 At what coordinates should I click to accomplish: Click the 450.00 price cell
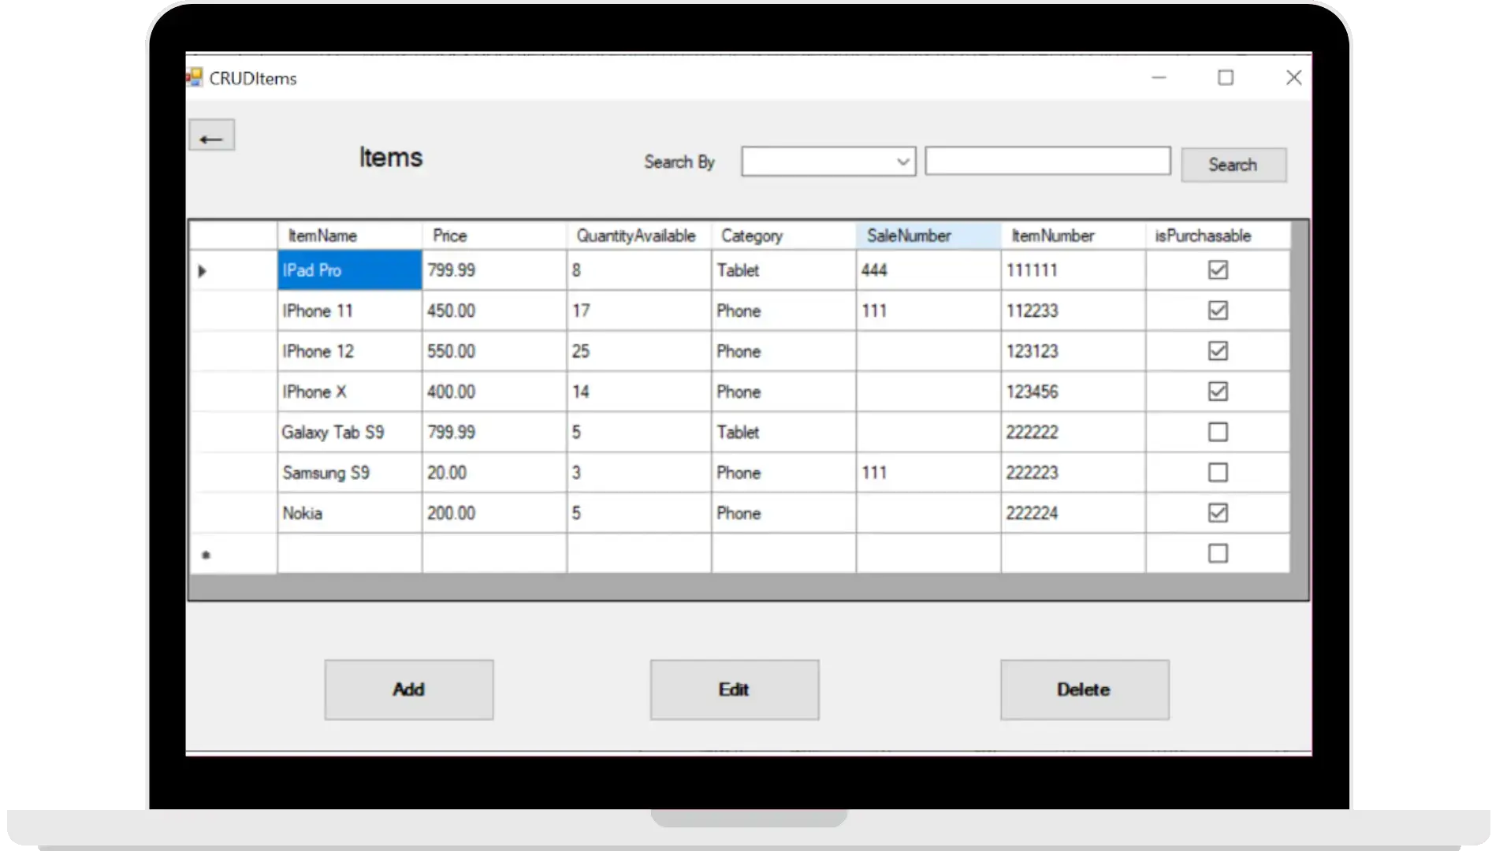pos(494,310)
